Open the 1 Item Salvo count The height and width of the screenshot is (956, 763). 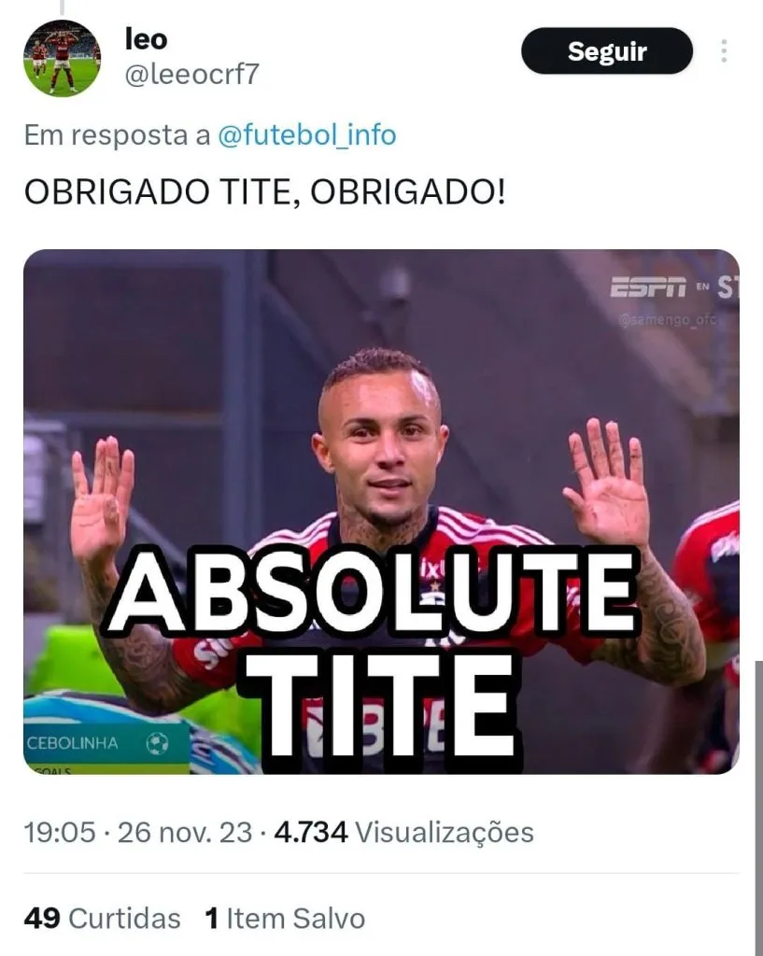coord(285,919)
